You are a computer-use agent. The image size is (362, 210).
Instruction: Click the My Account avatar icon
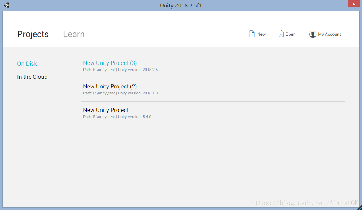(312, 34)
